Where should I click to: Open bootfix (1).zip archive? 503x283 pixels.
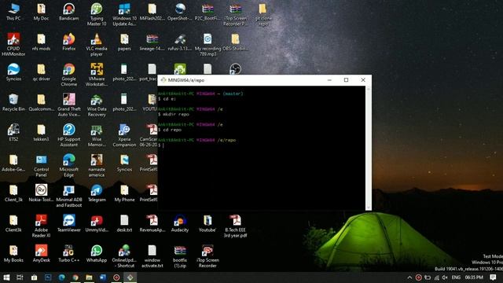[x=180, y=255]
